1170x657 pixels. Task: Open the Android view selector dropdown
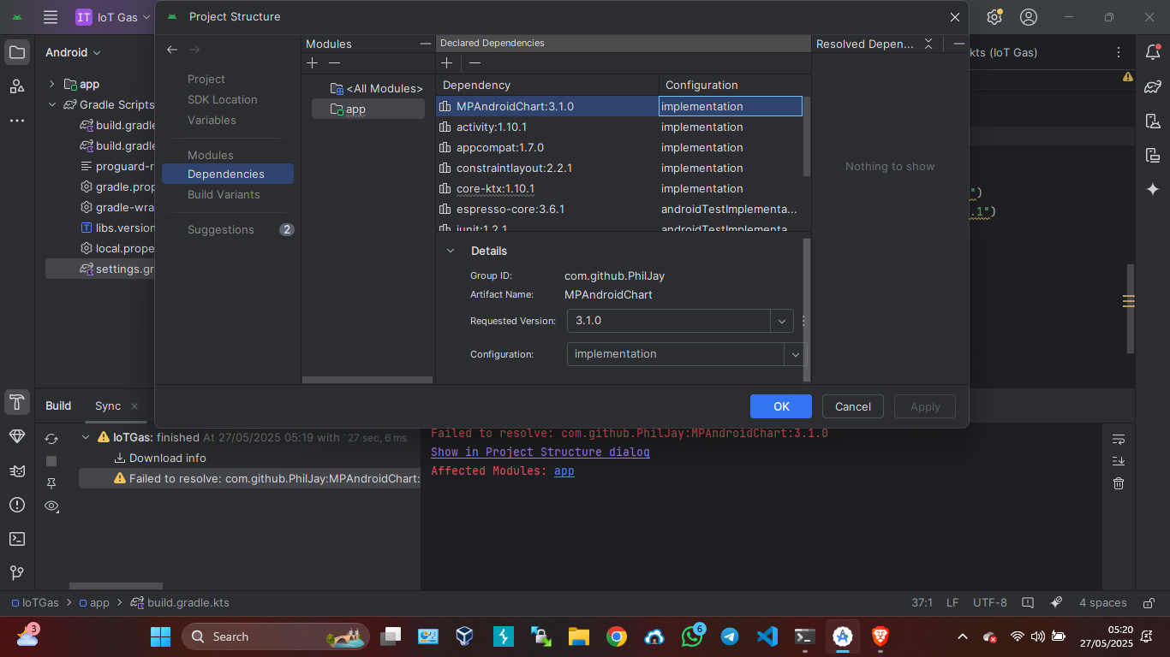click(74, 52)
